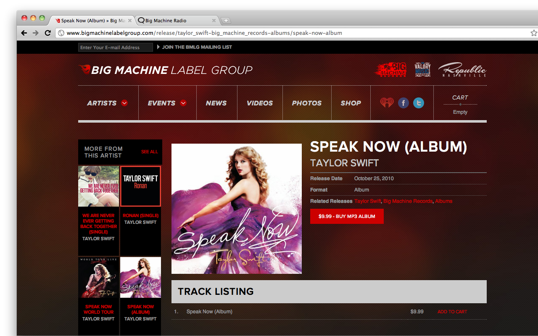Viewport: 538px width, 336px height.
Task: Expand the ARTISTS dropdown arrow
Action: tap(124, 103)
